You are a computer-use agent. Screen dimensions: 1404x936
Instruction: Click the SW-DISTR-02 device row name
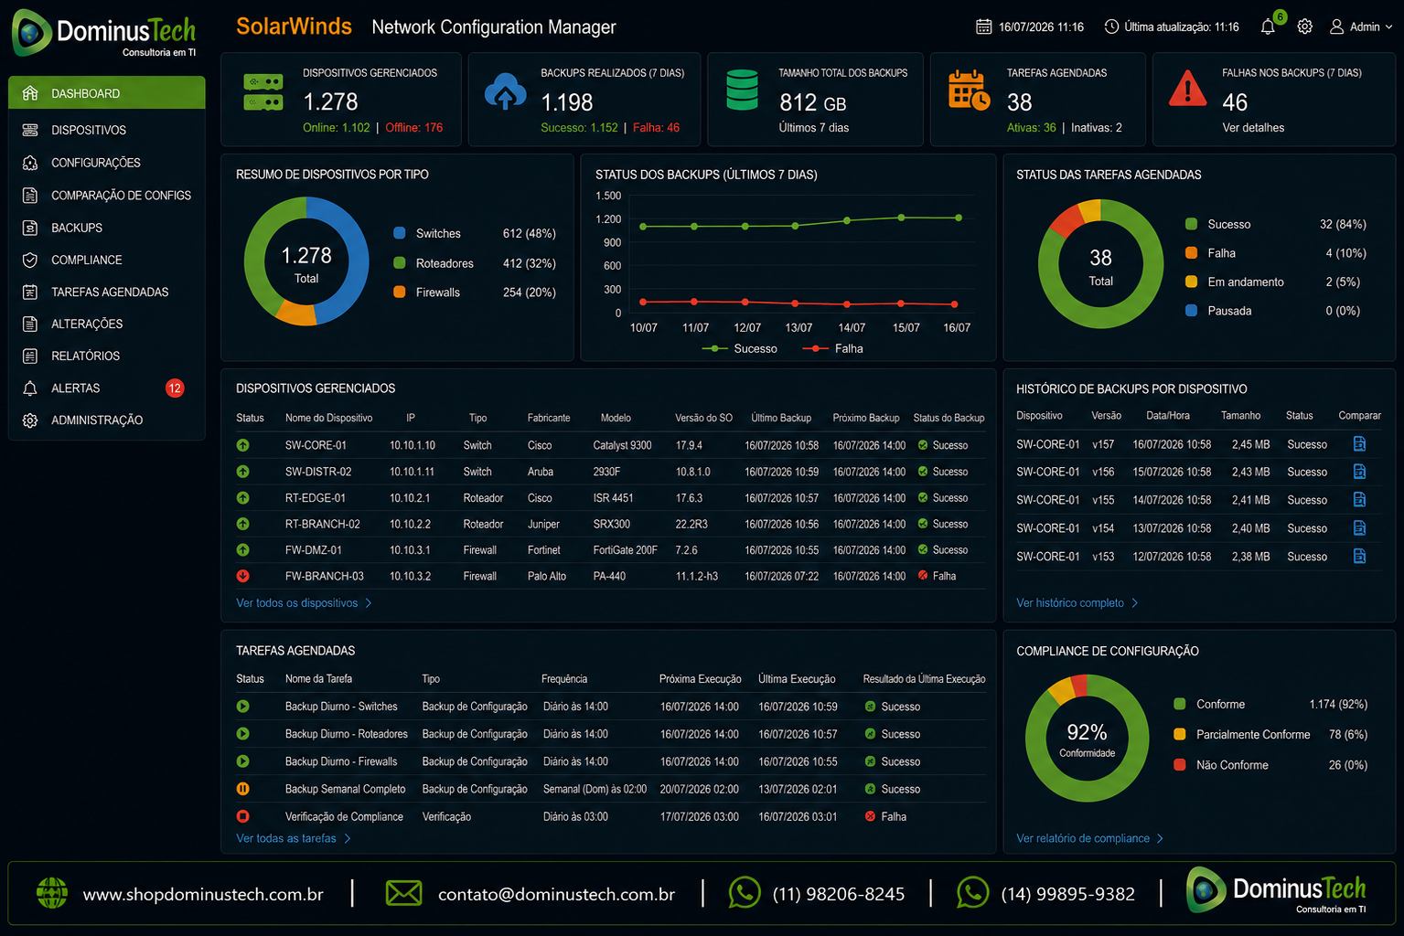(318, 472)
